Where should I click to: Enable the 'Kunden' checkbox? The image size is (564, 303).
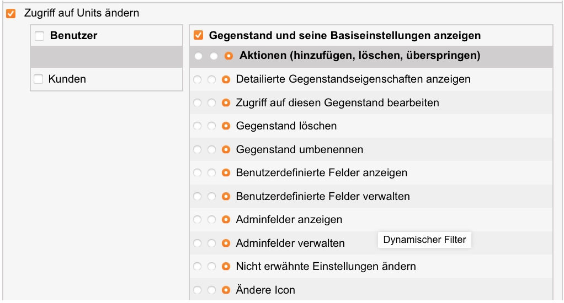click(38, 79)
